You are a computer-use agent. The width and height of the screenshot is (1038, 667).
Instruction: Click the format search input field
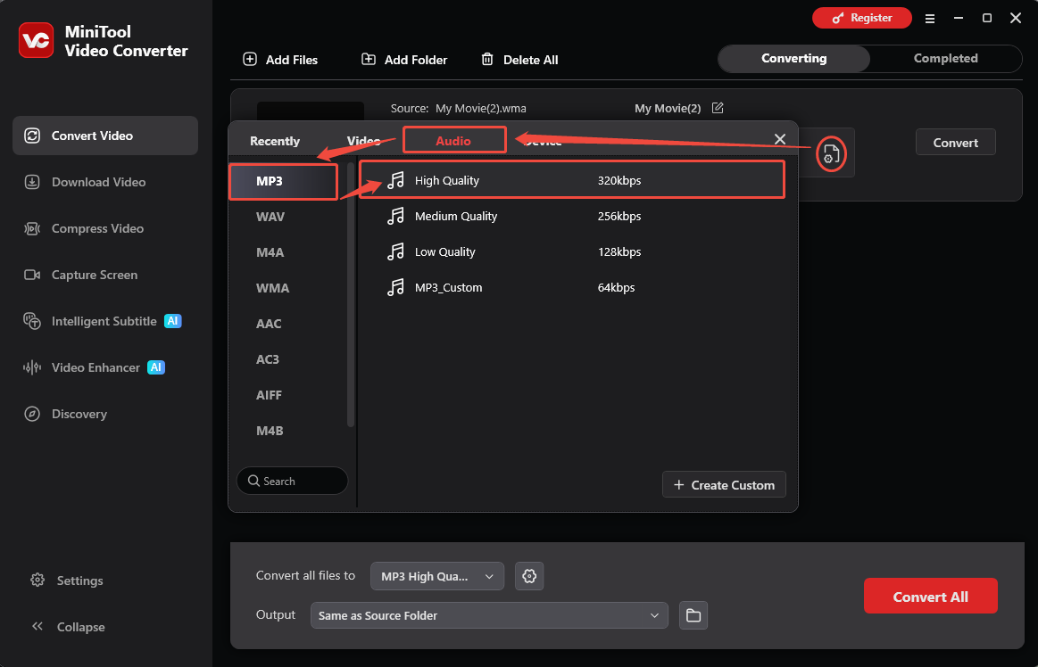(x=292, y=481)
